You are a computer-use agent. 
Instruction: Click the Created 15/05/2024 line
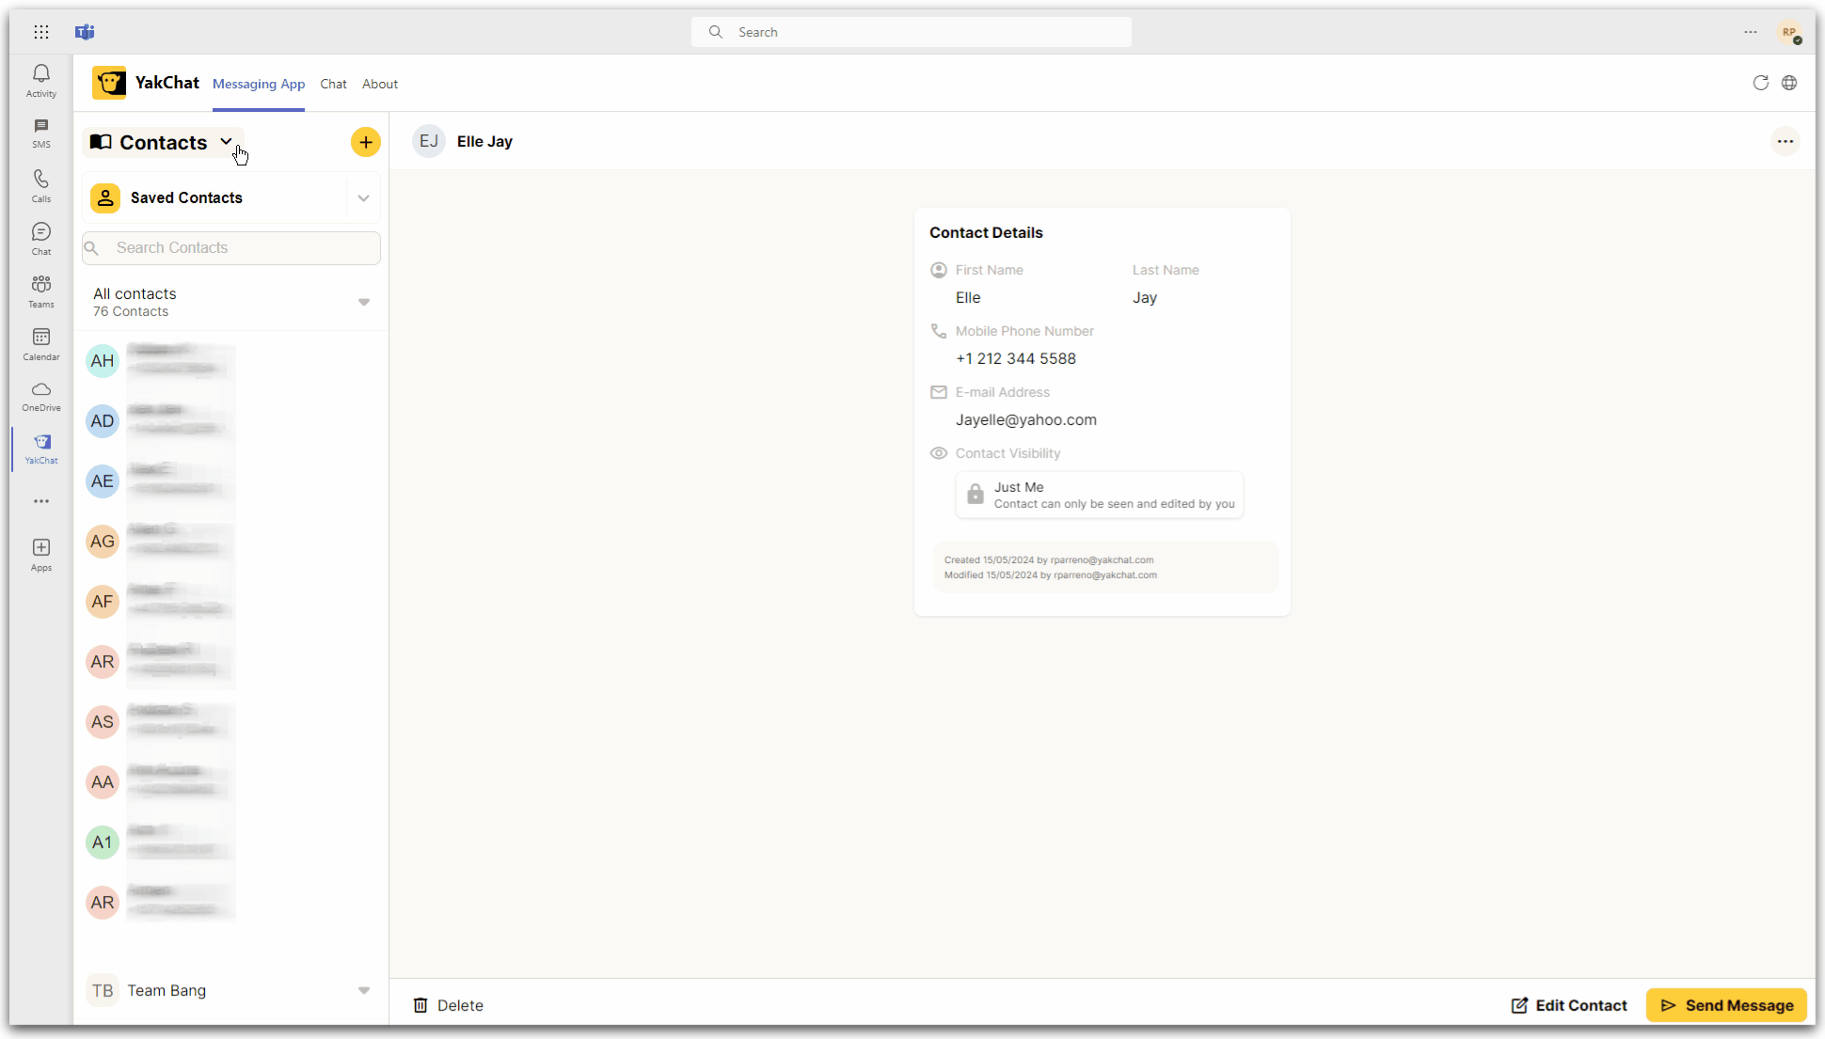click(1049, 559)
